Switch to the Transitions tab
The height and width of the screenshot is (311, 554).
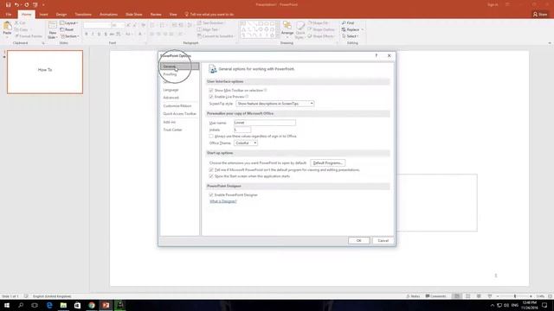click(x=83, y=15)
